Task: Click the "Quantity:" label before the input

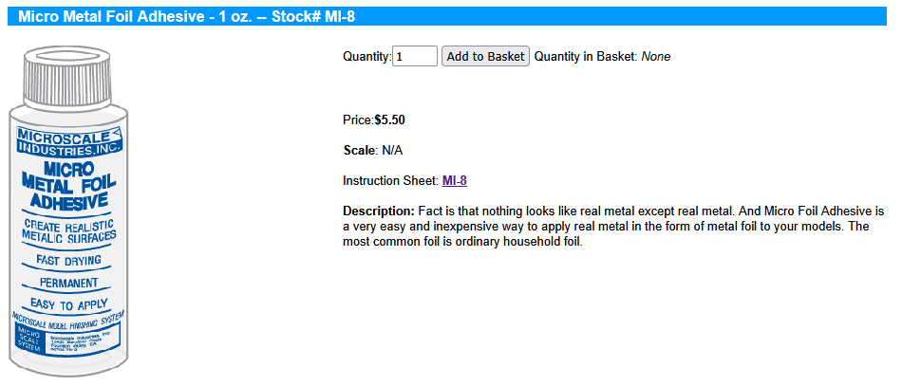Action: 366,57
